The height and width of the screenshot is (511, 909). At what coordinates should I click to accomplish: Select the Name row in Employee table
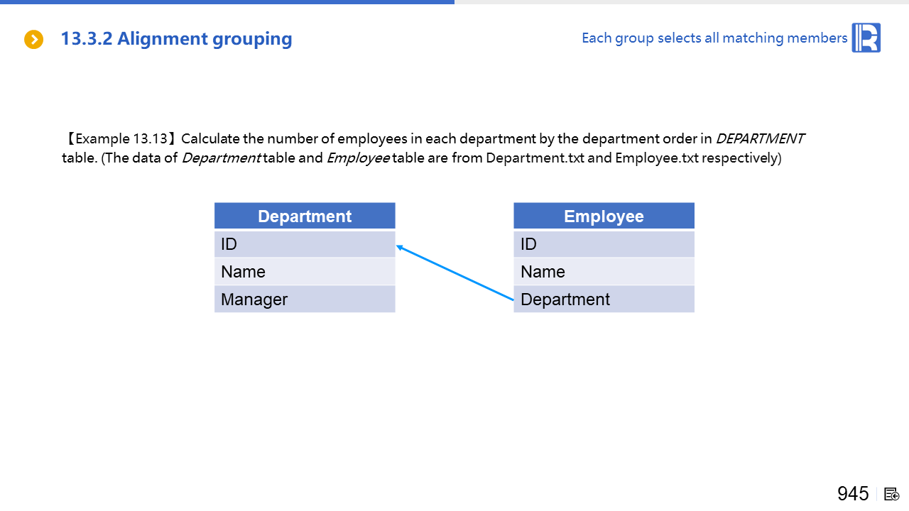pyautogui.click(x=604, y=272)
